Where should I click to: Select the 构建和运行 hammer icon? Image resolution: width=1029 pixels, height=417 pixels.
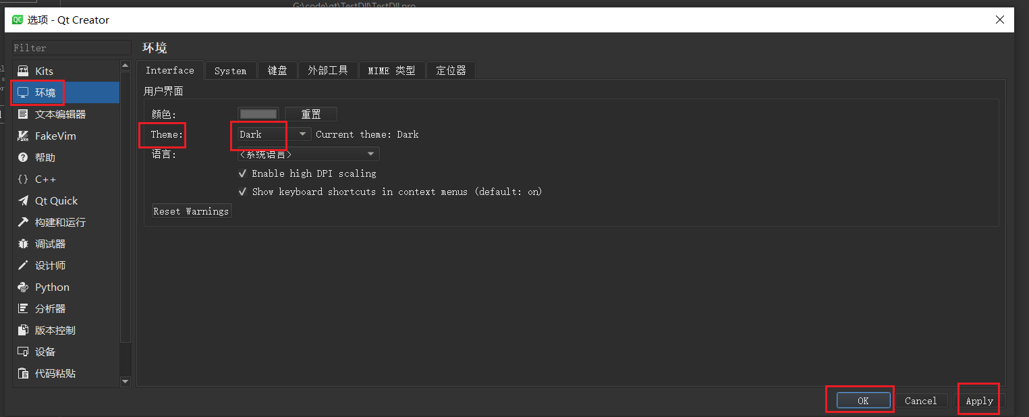coord(23,222)
